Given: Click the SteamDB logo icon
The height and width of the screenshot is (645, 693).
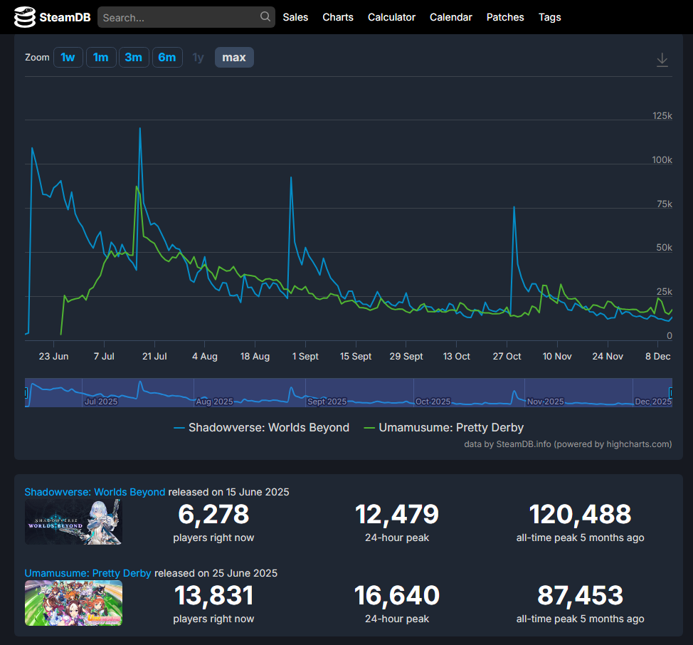Looking at the screenshot, I should (x=25, y=17).
